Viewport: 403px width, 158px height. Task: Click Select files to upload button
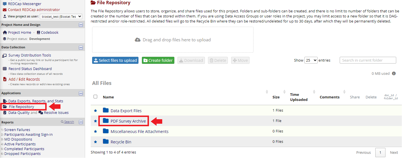(x=115, y=60)
